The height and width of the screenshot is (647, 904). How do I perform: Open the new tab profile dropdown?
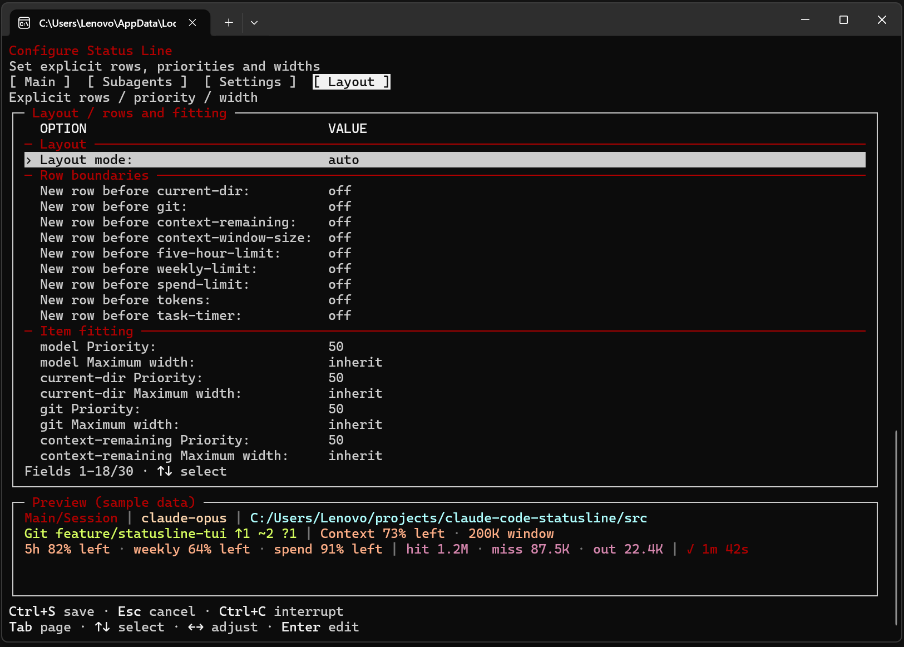254,23
